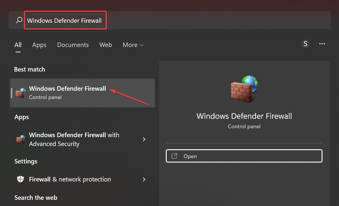Open Firewall & network protection setting
Screen dimensions: 339x206
coord(83,179)
